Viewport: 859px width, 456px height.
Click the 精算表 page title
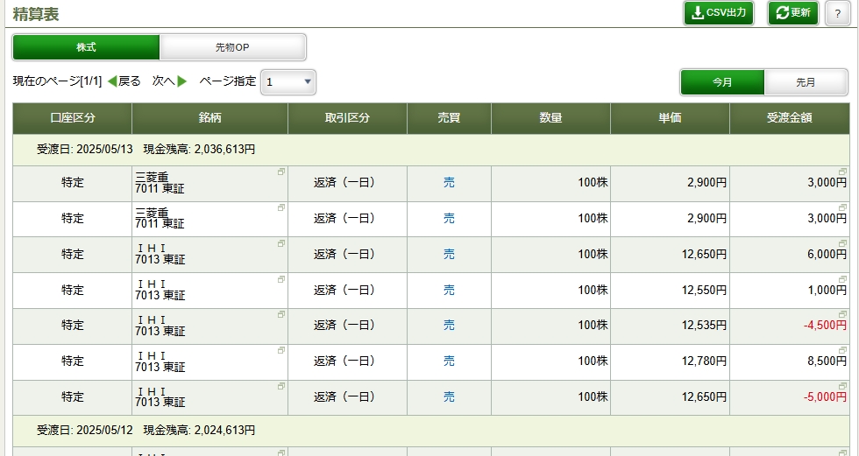pos(36,14)
